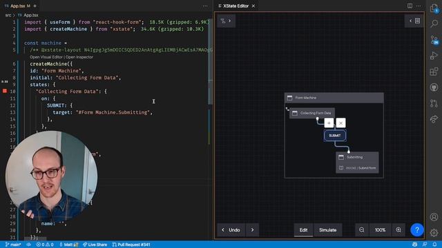Open Run and Debug view
This screenshot has width=442, height=248.
[x=434, y=55]
